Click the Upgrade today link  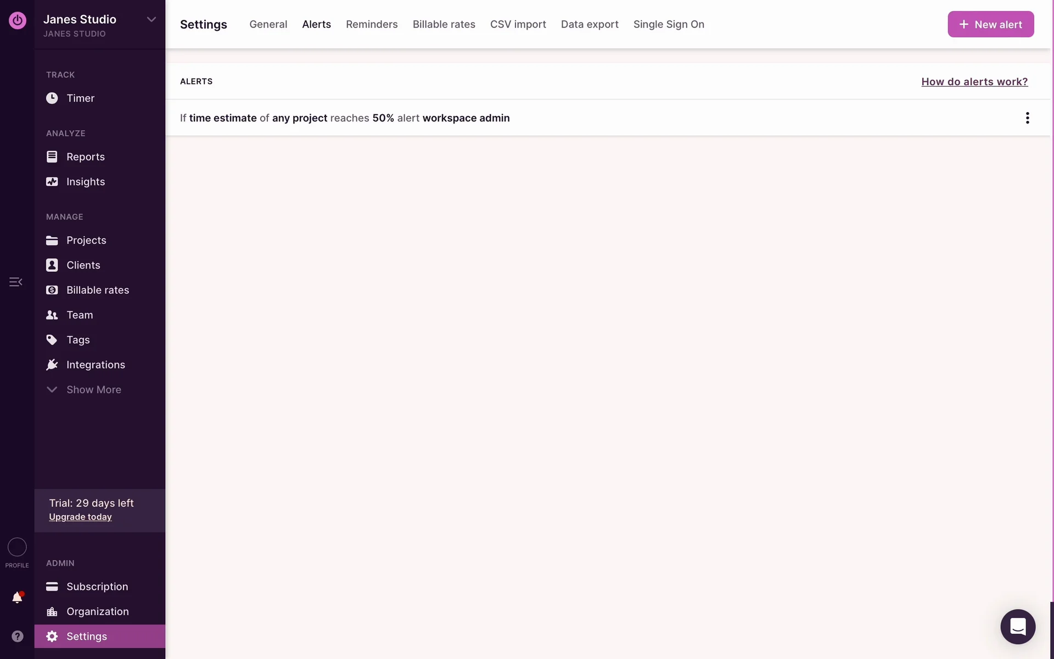(x=80, y=517)
